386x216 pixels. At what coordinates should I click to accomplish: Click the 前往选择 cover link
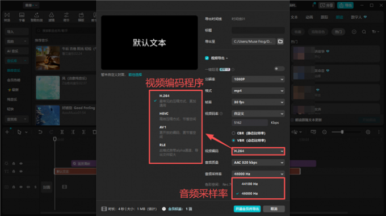pyautogui.click(x=135, y=74)
